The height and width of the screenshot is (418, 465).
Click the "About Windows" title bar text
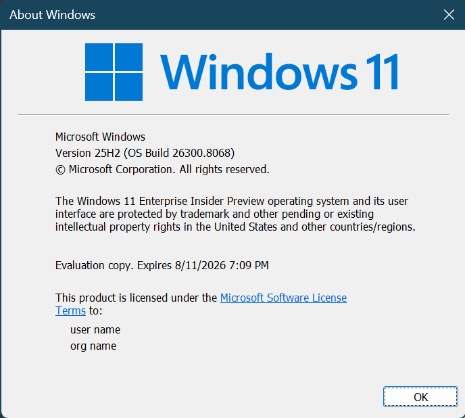click(x=52, y=14)
